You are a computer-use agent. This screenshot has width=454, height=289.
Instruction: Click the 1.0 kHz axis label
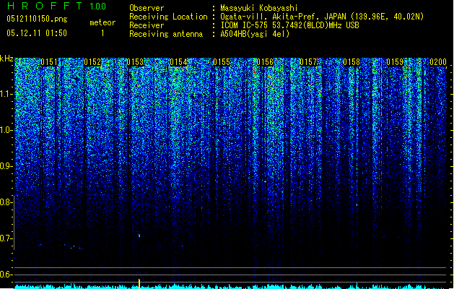(x=6, y=130)
